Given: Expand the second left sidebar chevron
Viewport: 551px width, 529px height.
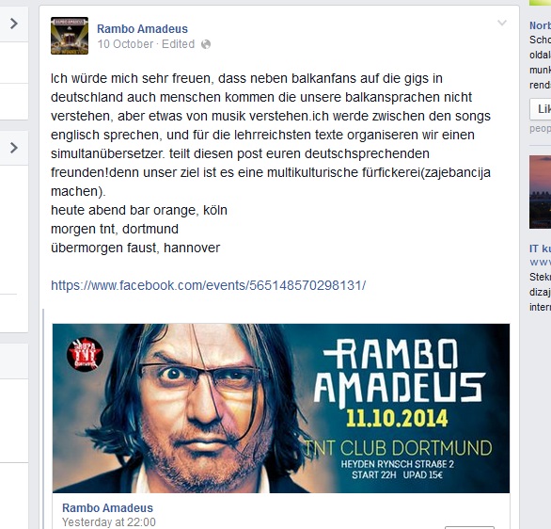Looking at the screenshot, I should (x=14, y=148).
